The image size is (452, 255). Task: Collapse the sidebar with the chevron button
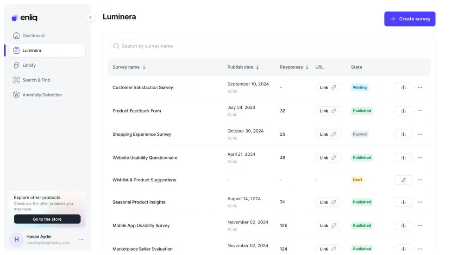pyautogui.click(x=90, y=17)
